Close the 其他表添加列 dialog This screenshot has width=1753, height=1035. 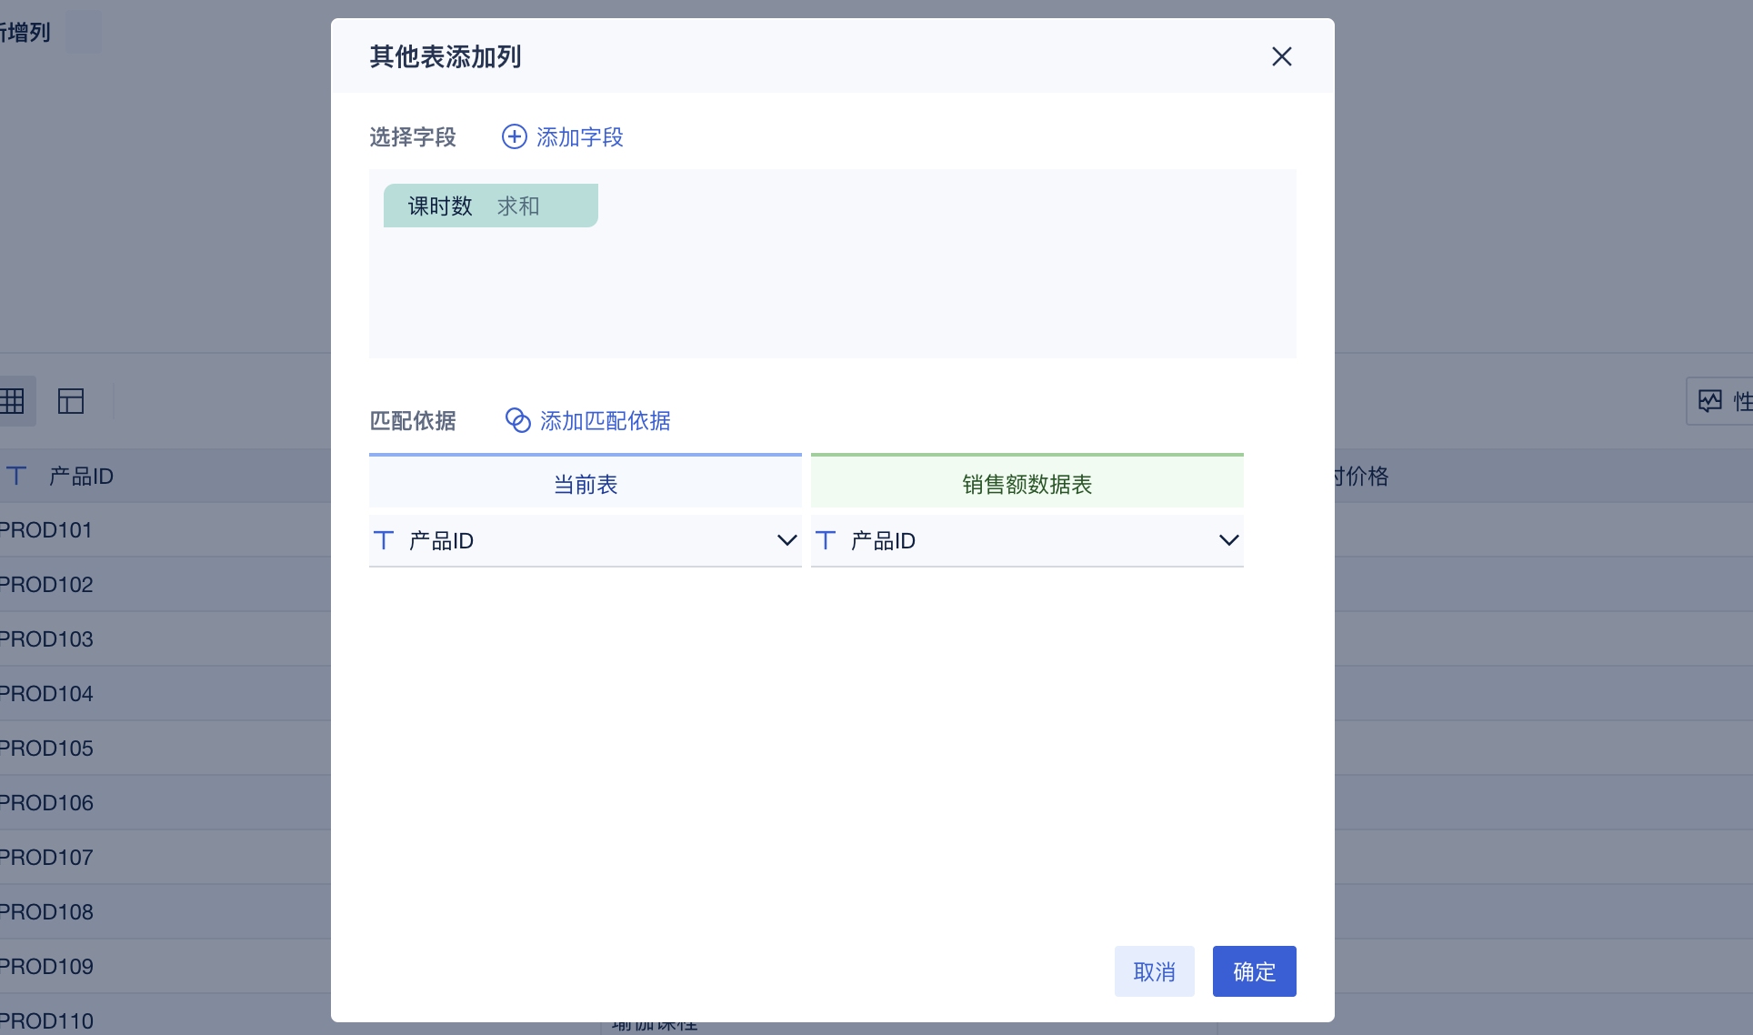tap(1281, 56)
